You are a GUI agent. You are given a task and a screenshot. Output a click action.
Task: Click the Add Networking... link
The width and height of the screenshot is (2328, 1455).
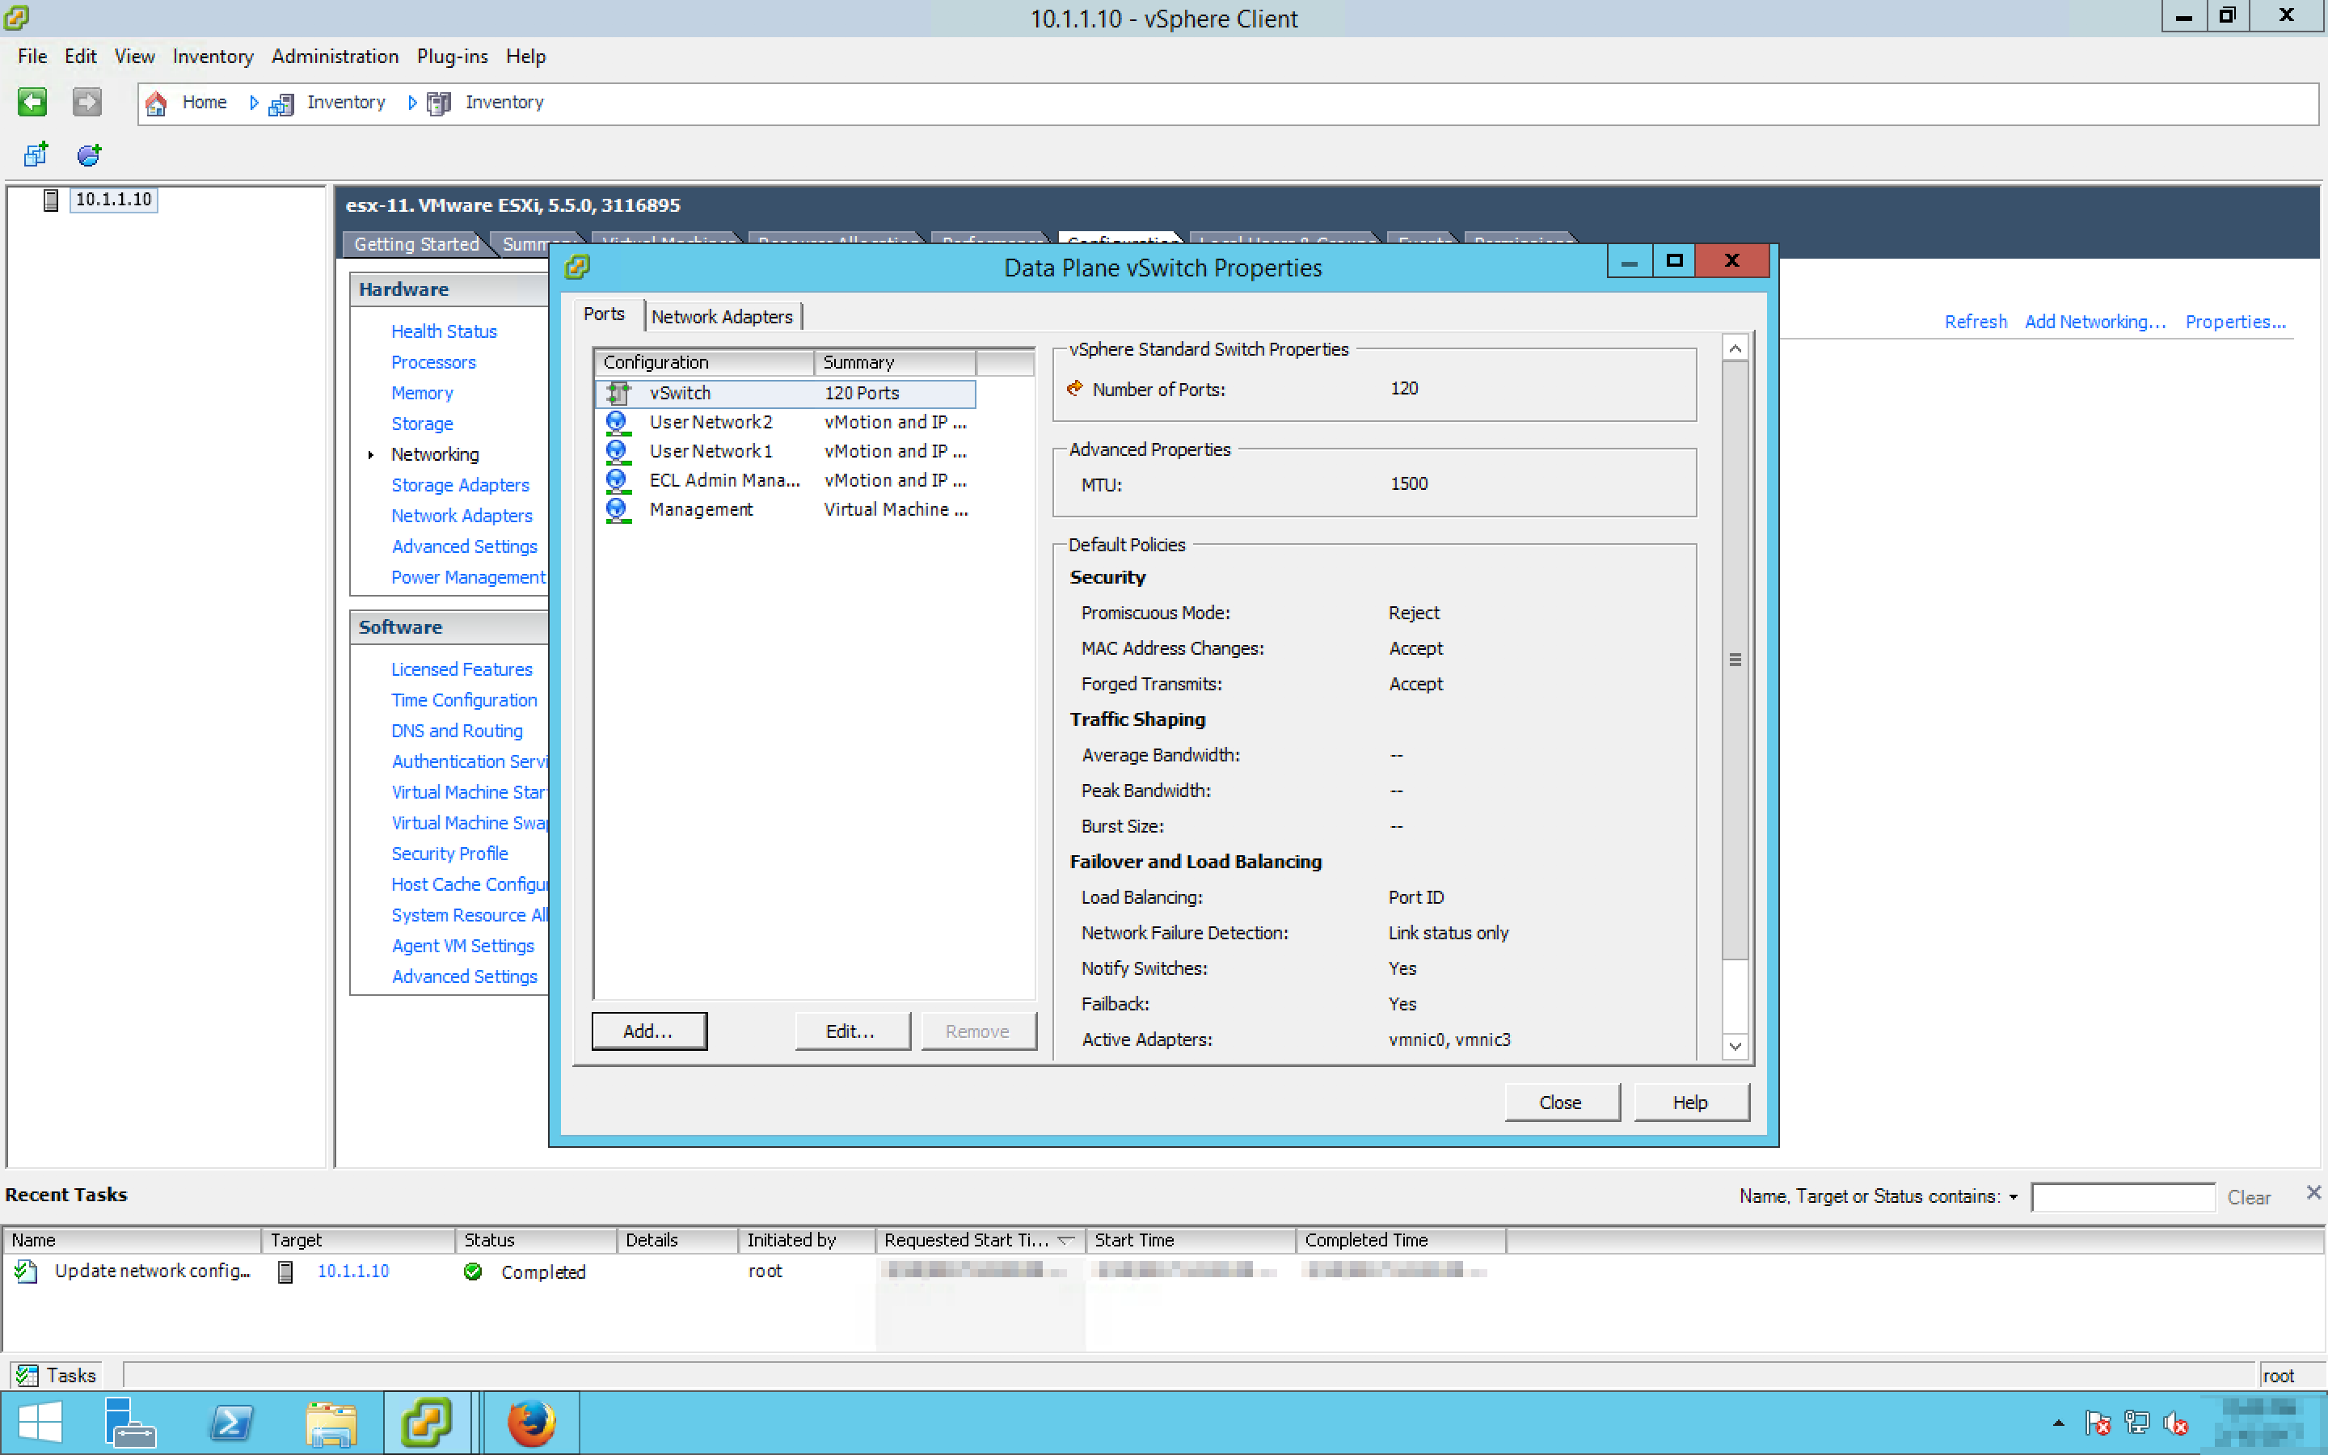[x=2095, y=322]
